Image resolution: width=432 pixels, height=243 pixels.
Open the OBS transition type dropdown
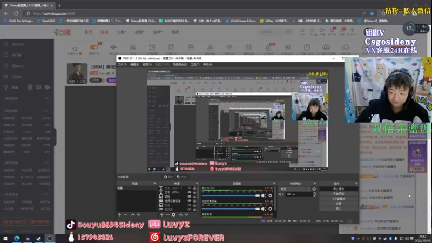(x=294, y=189)
